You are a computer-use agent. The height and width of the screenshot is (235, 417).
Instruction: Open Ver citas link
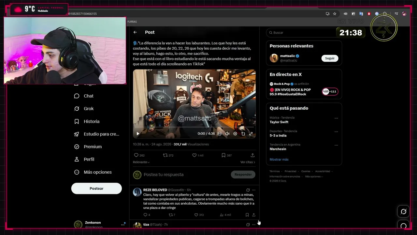[x=248, y=162]
